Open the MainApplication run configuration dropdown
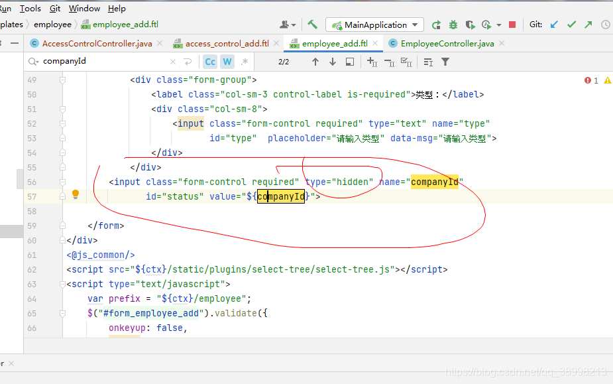613x384 pixels. (374, 25)
